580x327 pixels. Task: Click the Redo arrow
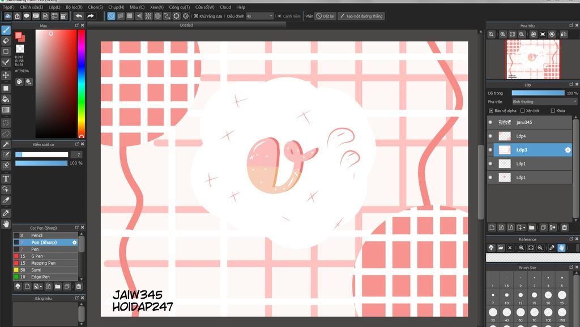click(x=90, y=16)
